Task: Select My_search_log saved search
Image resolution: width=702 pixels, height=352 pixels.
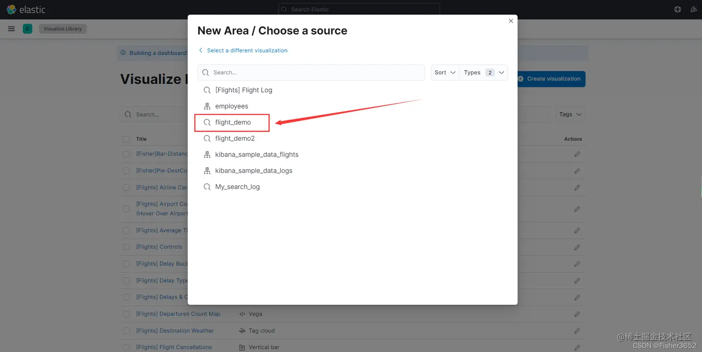Action: click(238, 187)
